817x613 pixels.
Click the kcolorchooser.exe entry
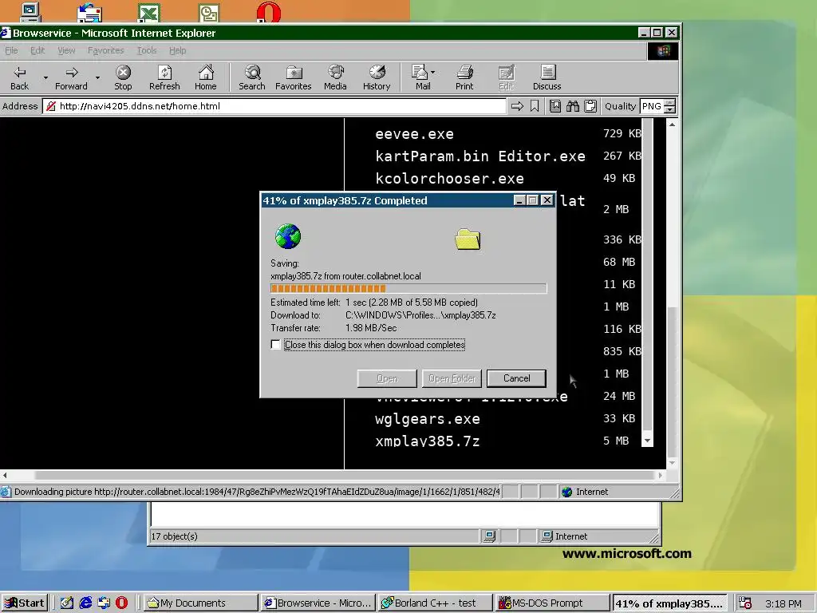click(450, 179)
